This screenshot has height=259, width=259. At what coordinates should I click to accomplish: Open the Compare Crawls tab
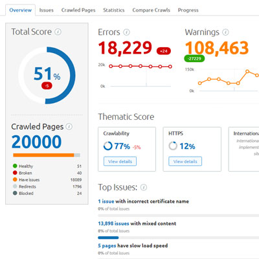point(151,10)
